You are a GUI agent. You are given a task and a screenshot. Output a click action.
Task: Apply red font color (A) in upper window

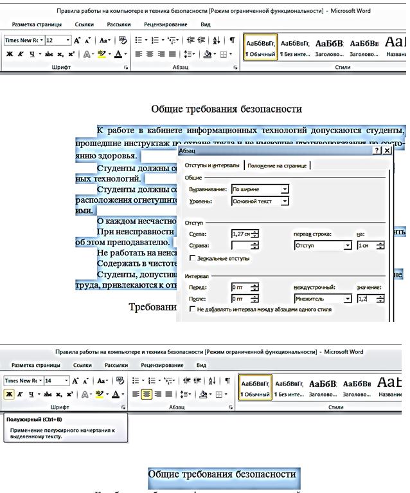point(118,54)
